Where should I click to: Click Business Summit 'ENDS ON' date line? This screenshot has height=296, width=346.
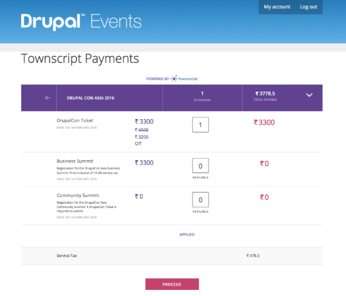[77, 179]
